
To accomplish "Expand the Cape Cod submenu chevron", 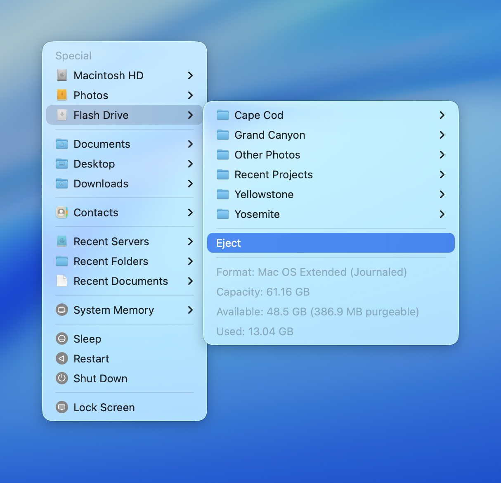I will point(442,115).
